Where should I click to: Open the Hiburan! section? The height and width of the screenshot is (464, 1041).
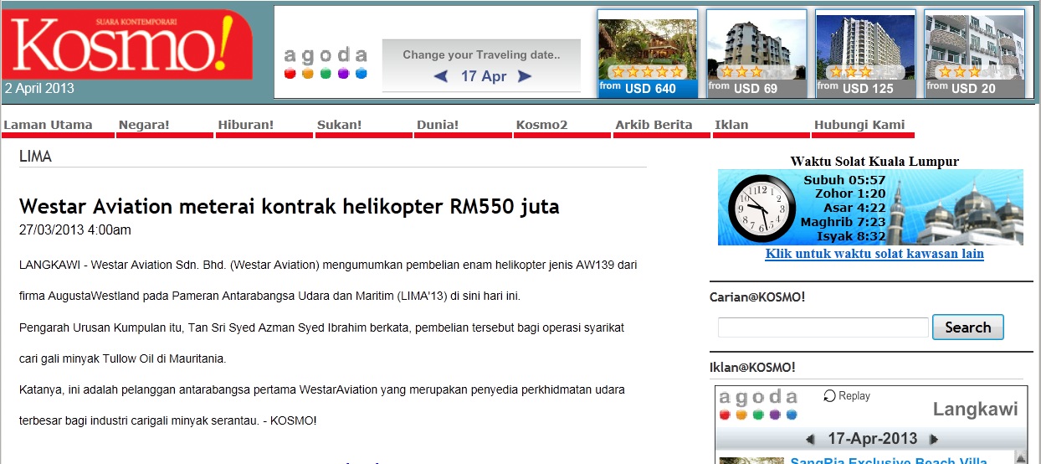point(246,126)
